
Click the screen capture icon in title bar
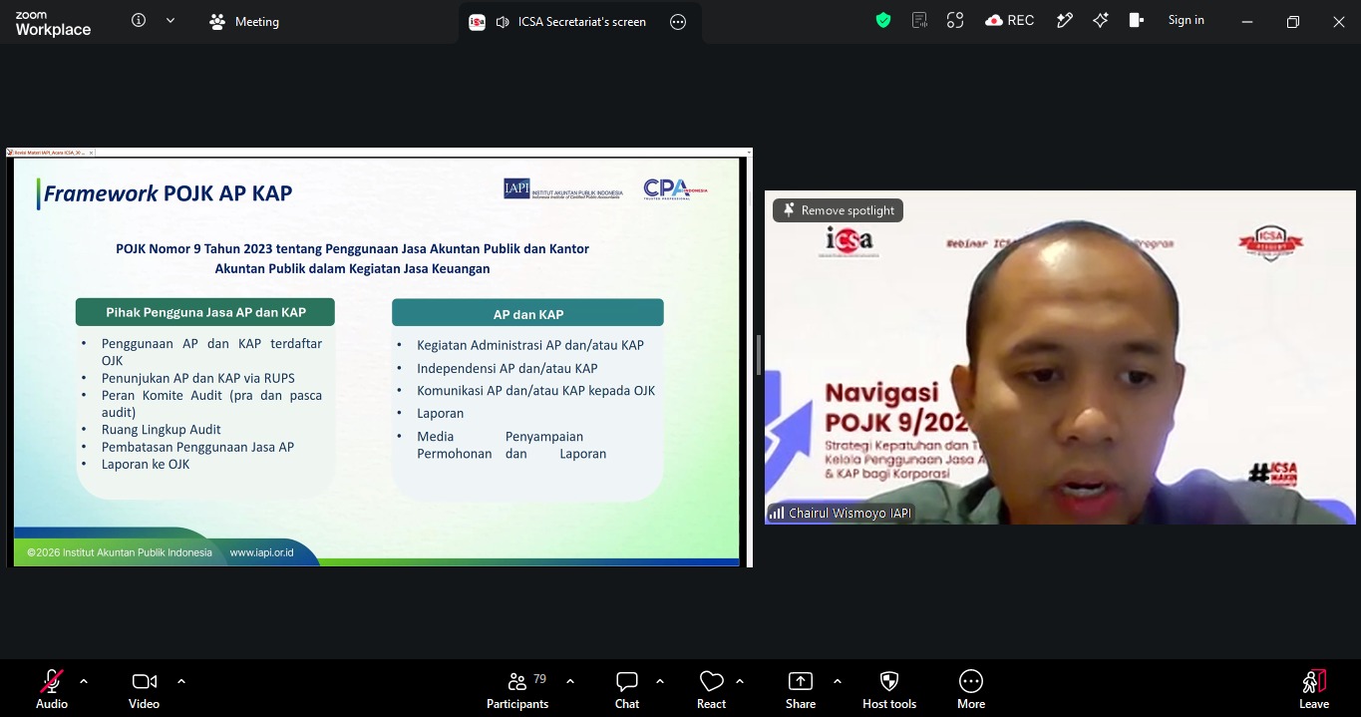(x=955, y=20)
